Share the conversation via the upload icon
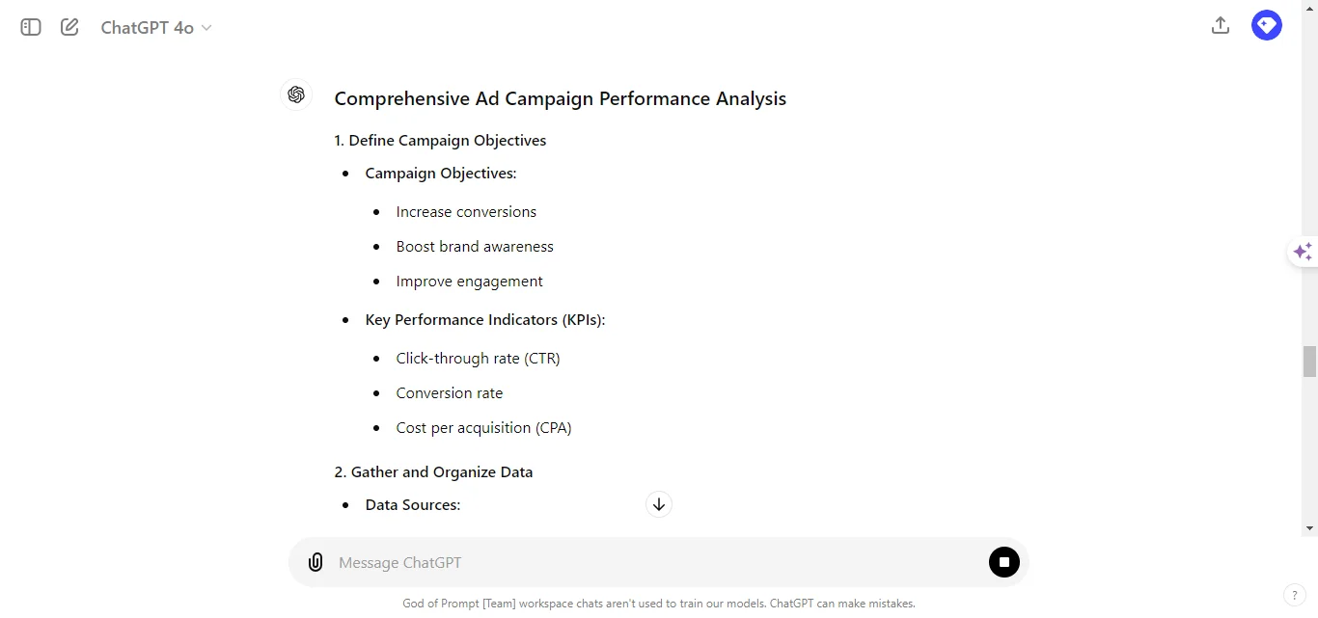Image resolution: width=1318 pixels, height=618 pixels. point(1220,25)
